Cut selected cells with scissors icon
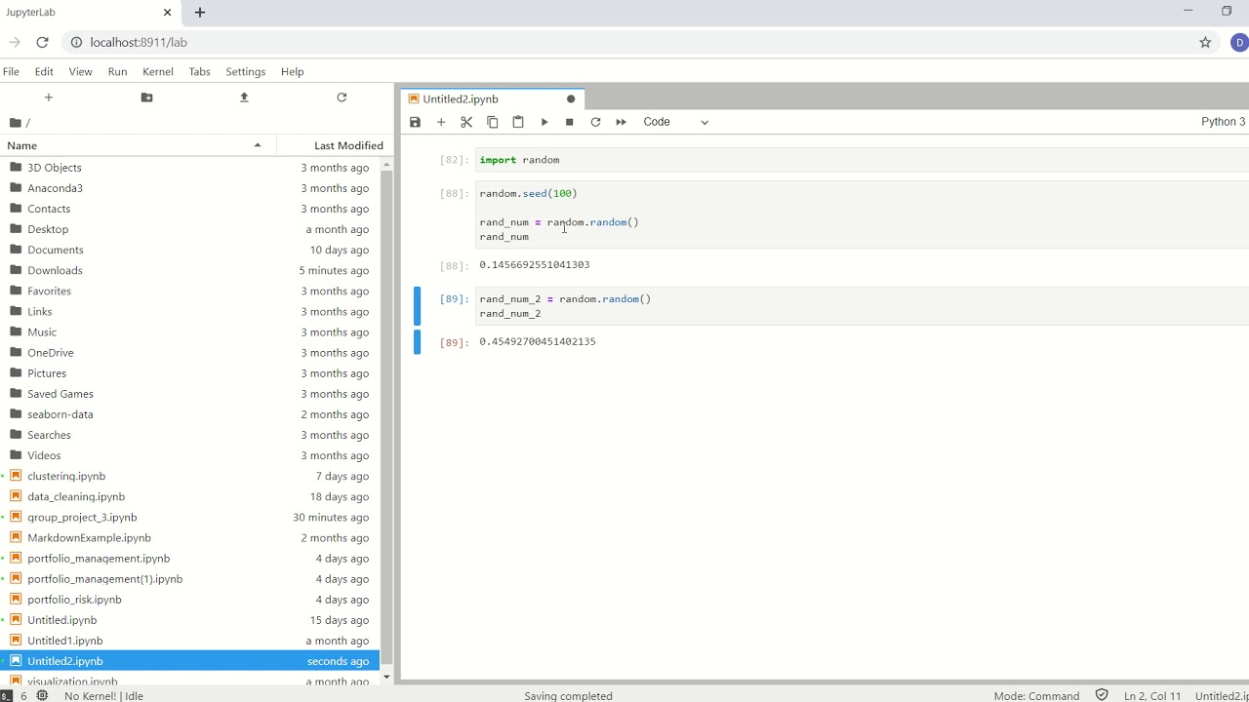The image size is (1249, 702). point(466,122)
